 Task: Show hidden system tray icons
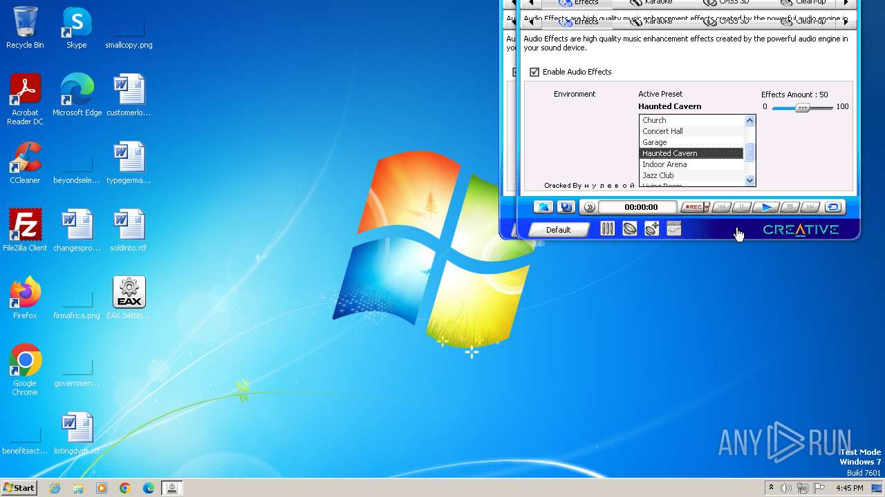point(771,488)
